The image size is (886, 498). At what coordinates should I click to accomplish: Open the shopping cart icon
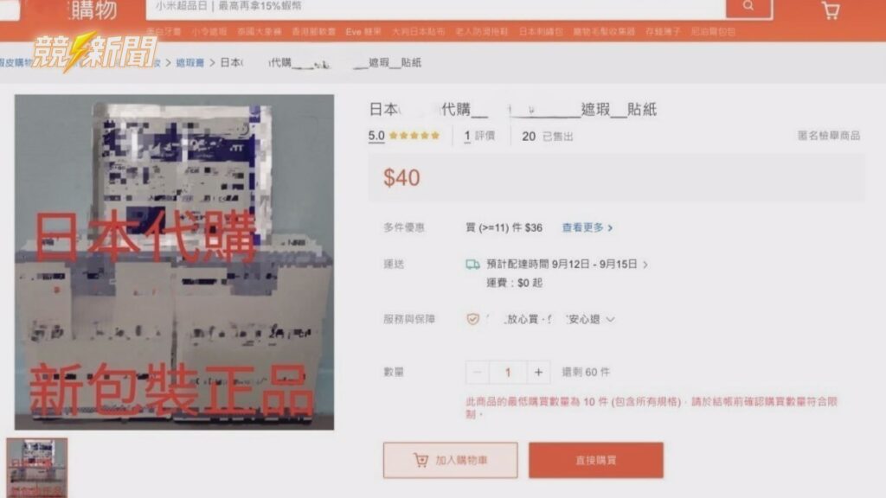tap(830, 10)
